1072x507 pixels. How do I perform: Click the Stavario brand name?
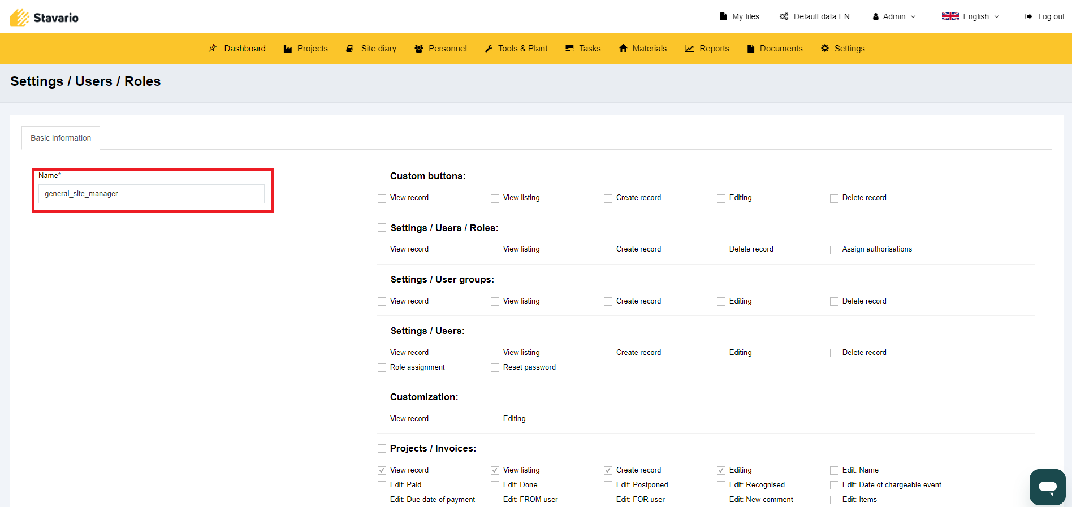[56, 18]
